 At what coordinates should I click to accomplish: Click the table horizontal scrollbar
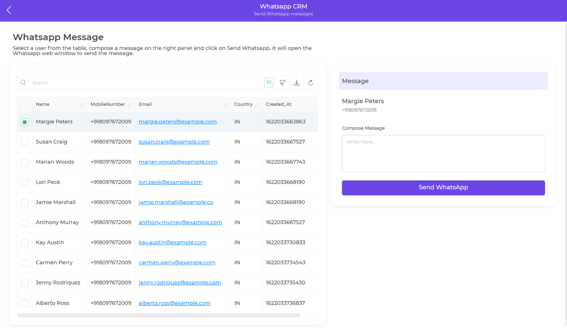point(158,315)
